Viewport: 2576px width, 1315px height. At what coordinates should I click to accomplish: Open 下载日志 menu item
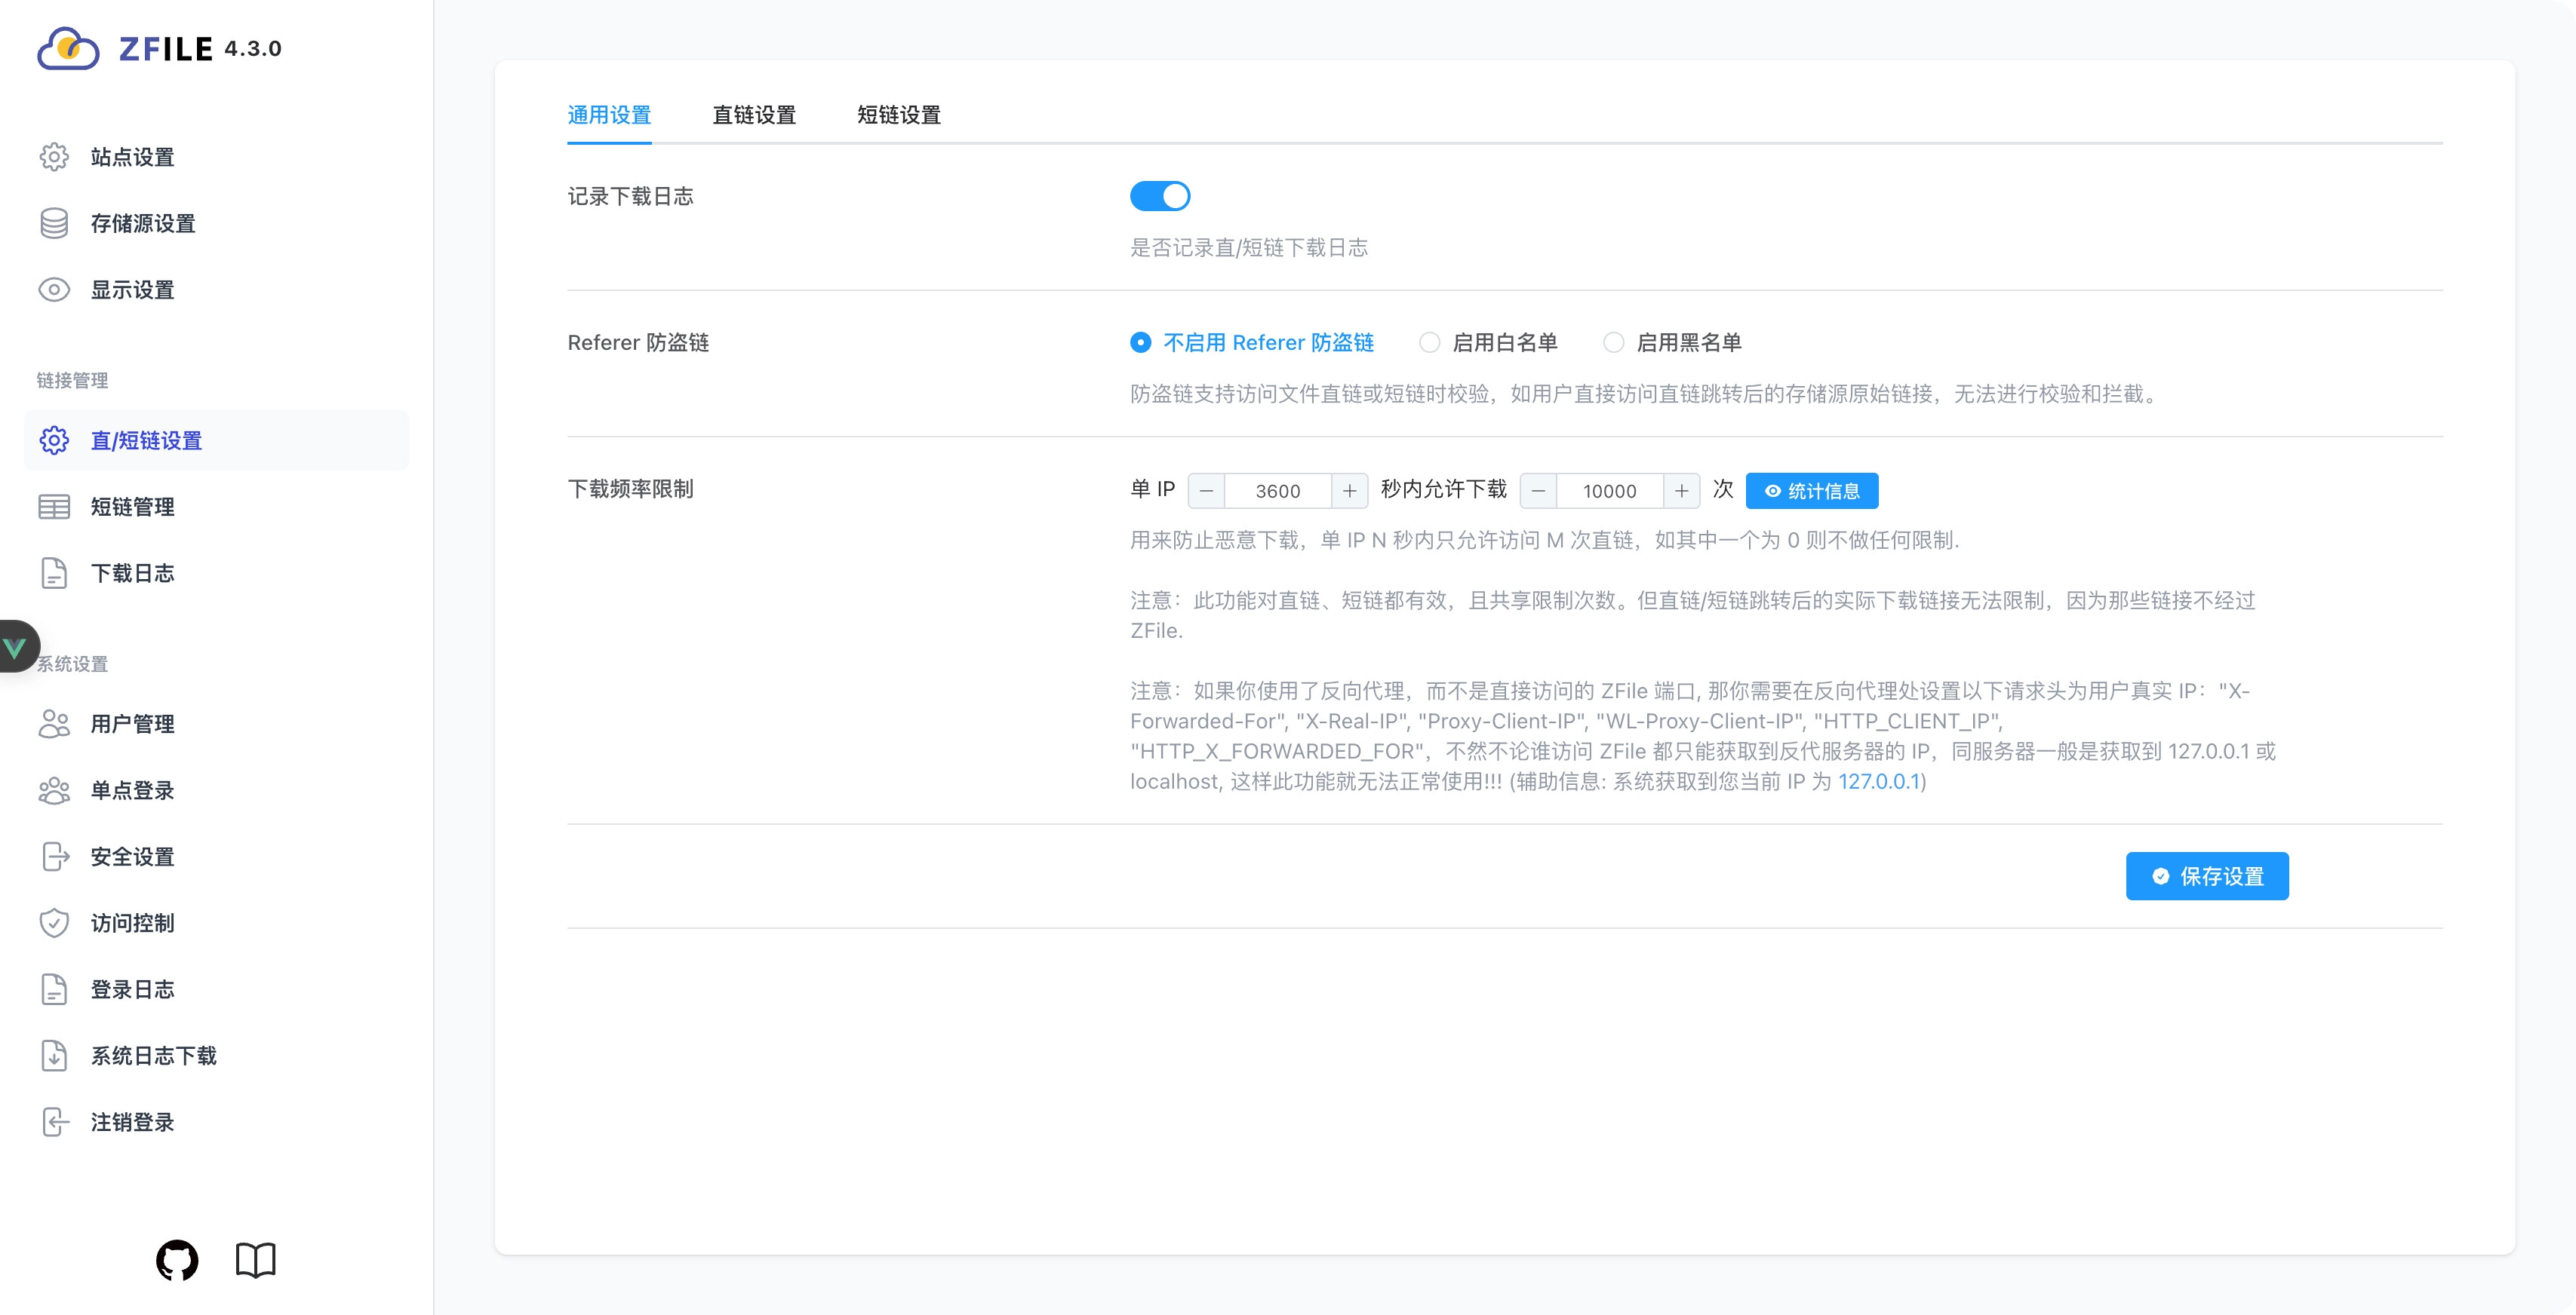pos(216,572)
